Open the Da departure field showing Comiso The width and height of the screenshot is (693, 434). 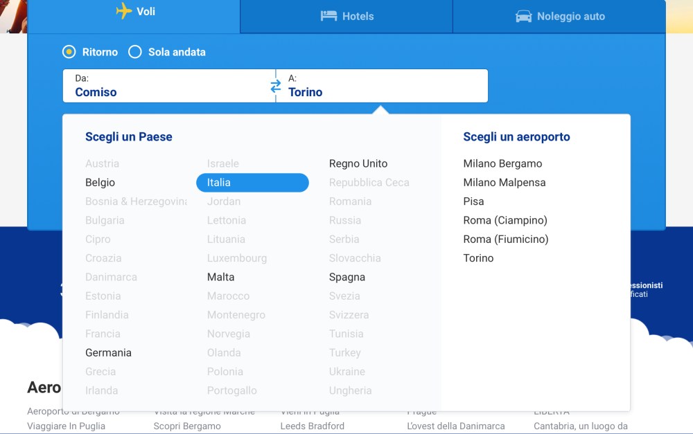(166, 86)
